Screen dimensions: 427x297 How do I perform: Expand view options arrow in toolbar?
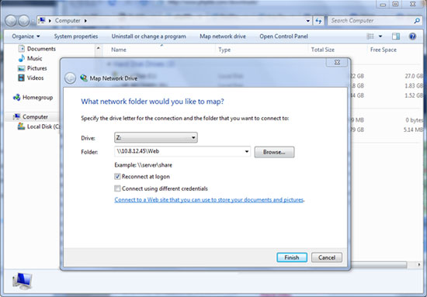coord(380,36)
